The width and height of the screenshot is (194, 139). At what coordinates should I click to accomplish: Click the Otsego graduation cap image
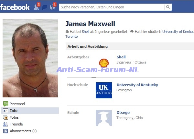pyautogui.click(x=104, y=118)
